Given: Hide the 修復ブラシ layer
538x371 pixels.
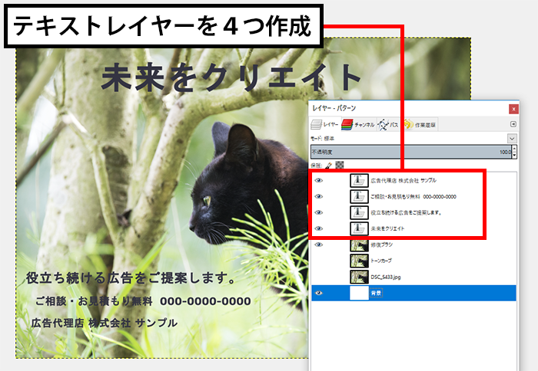Looking at the screenshot, I should 319,245.
